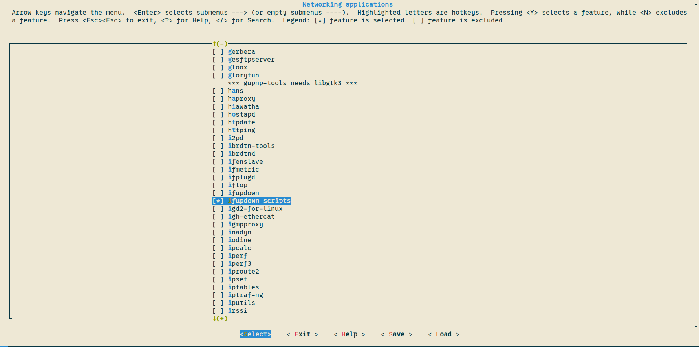This screenshot has height=347, width=699.
Task: Select the ifenslave entry
Action: pyautogui.click(x=245, y=162)
